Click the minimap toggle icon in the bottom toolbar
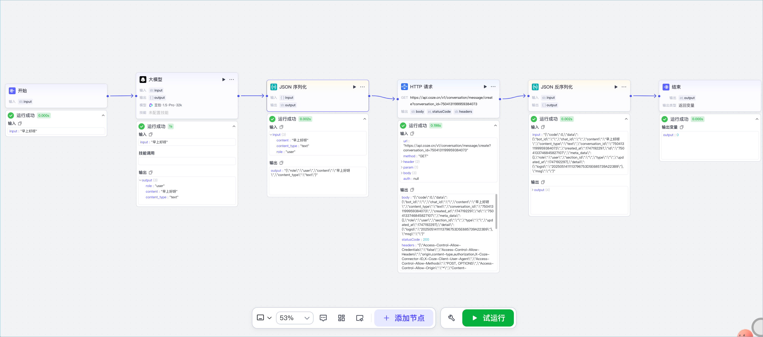The height and width of the screenshot is (337, 763). (359, 318)
